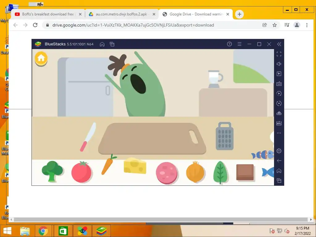Screen dimensions: 316x237
Task: Open BlueStacks settings gear
Action: pos(279,151)
